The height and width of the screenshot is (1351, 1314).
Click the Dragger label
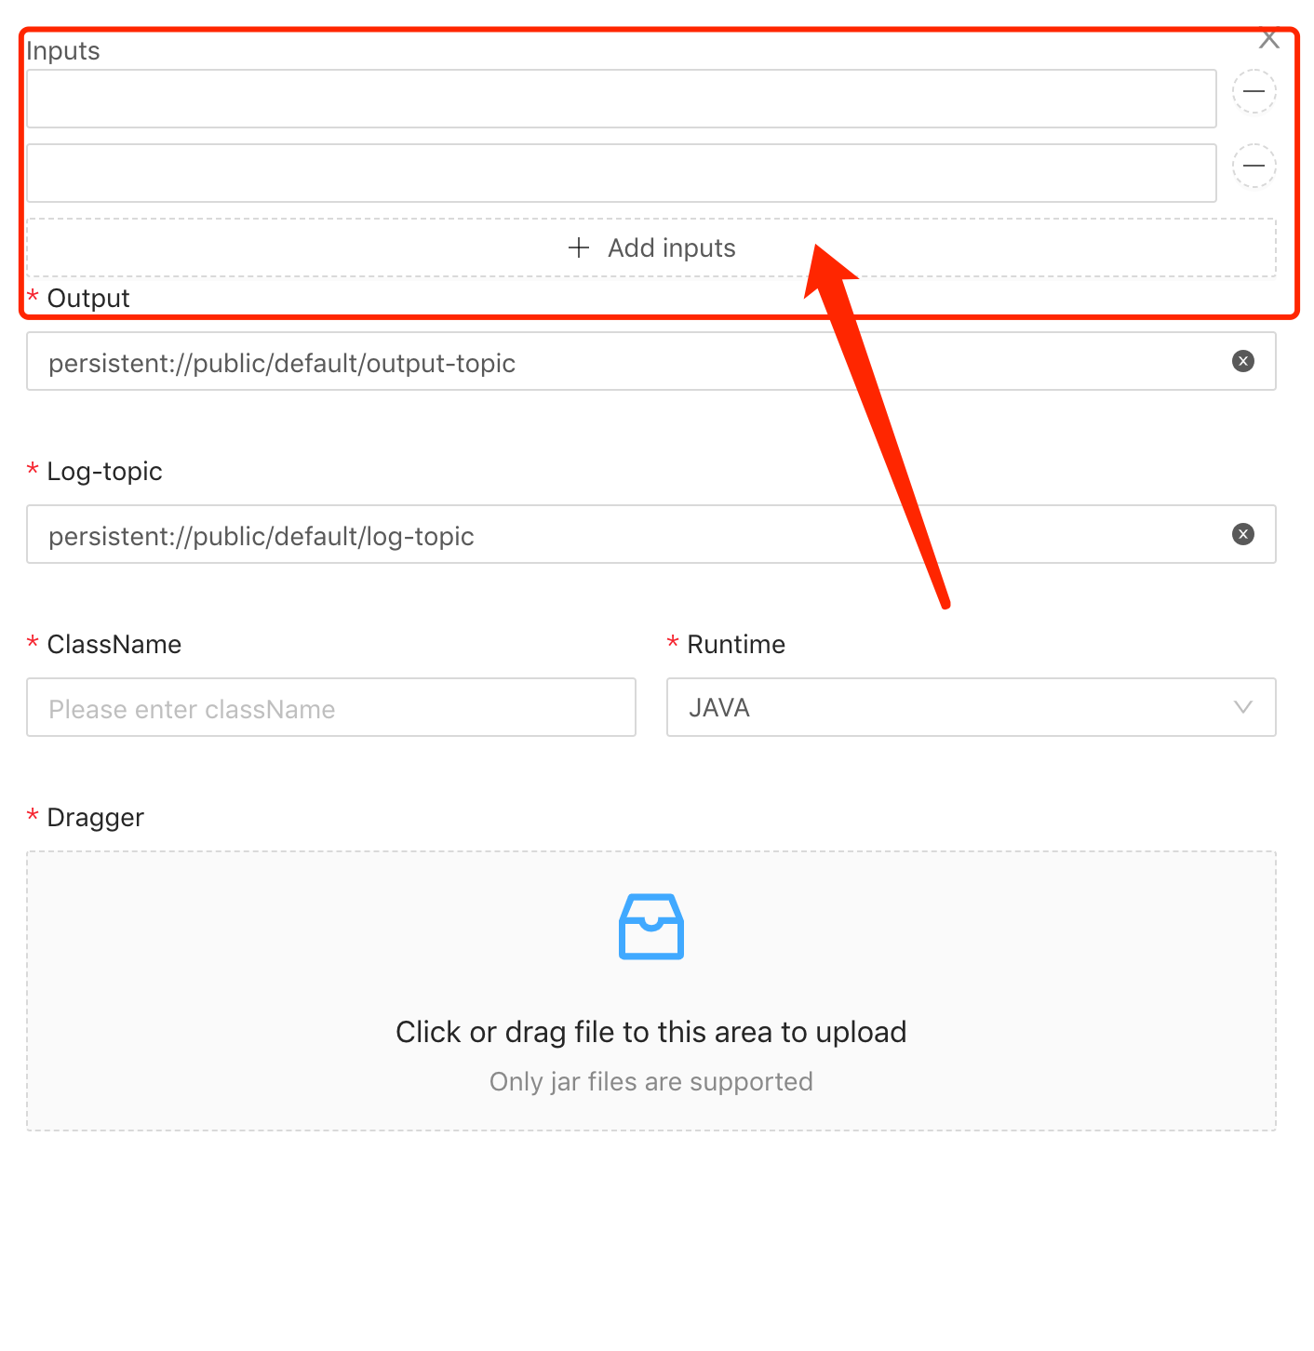pos(95,817)
